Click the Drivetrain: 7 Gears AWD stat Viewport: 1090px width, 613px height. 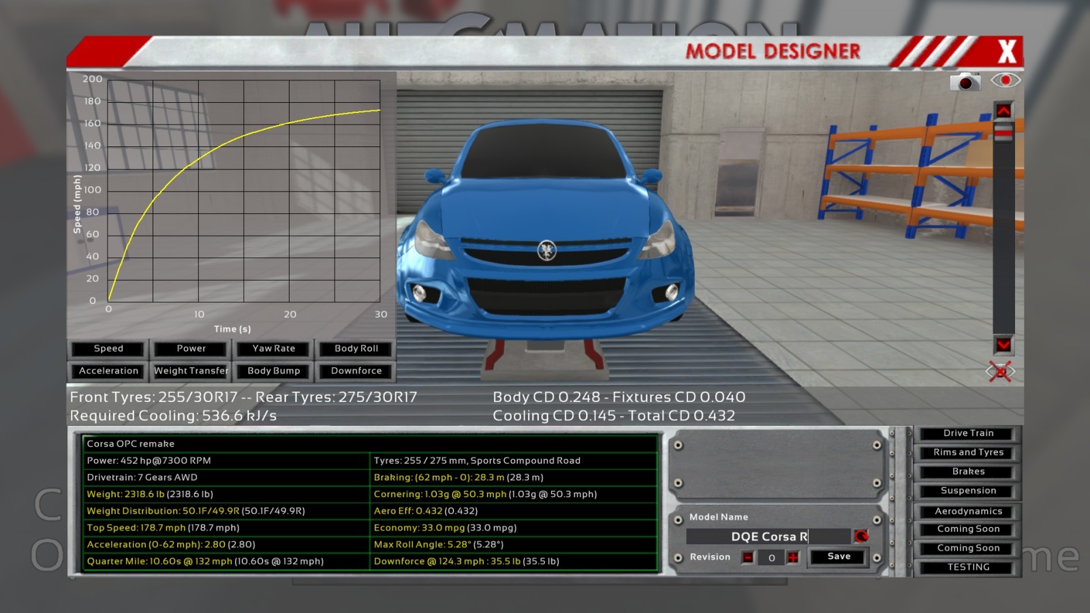pos(142,477)
